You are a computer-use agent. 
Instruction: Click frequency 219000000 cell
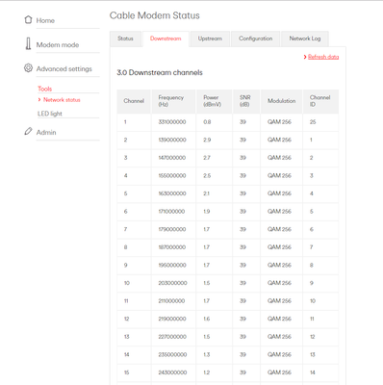pos(172,319)
